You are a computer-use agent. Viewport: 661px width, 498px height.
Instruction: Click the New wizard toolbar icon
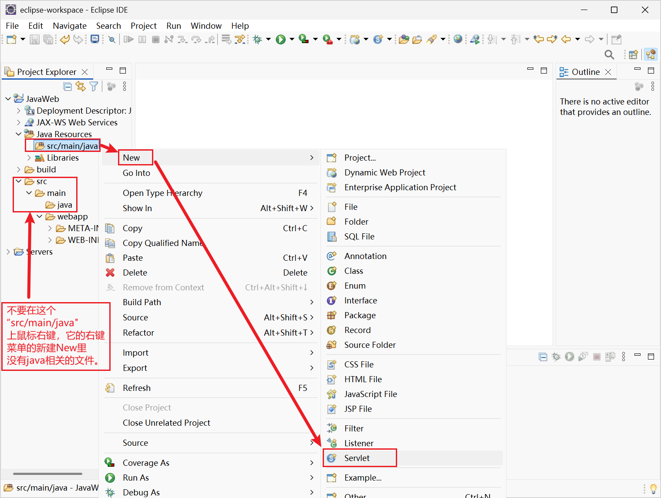tap(12, 40)
